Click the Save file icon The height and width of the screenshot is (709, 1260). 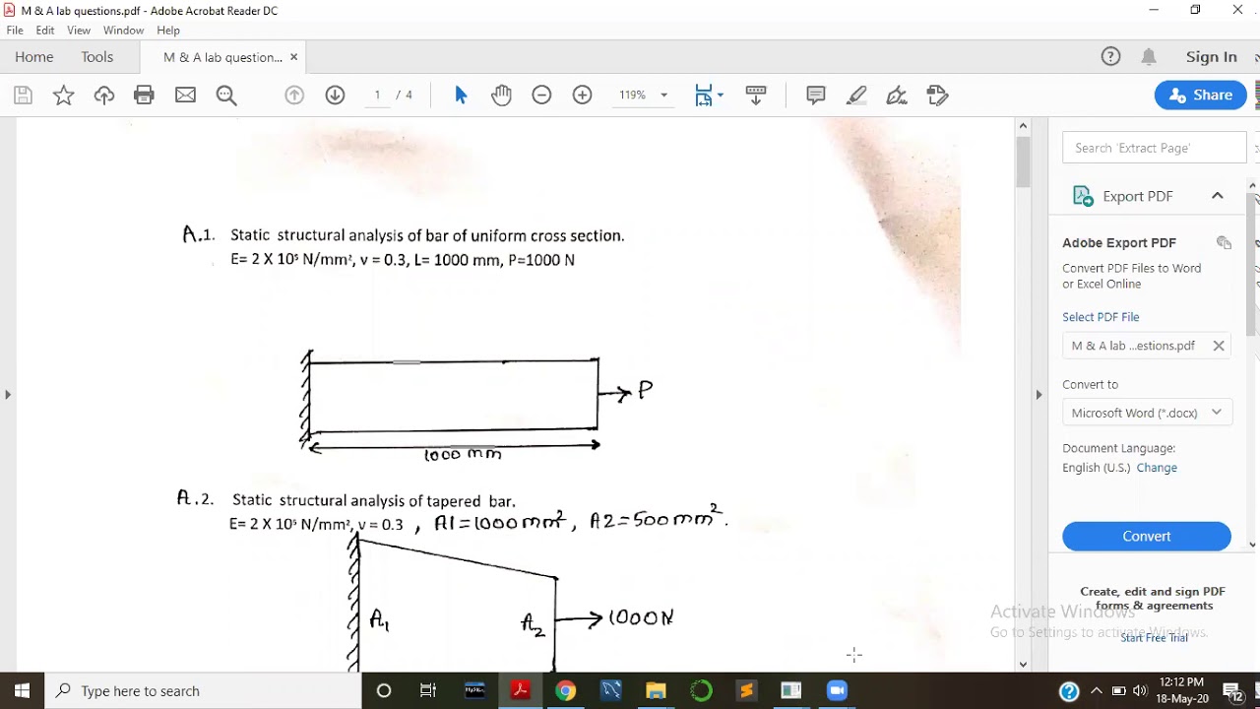24,96
